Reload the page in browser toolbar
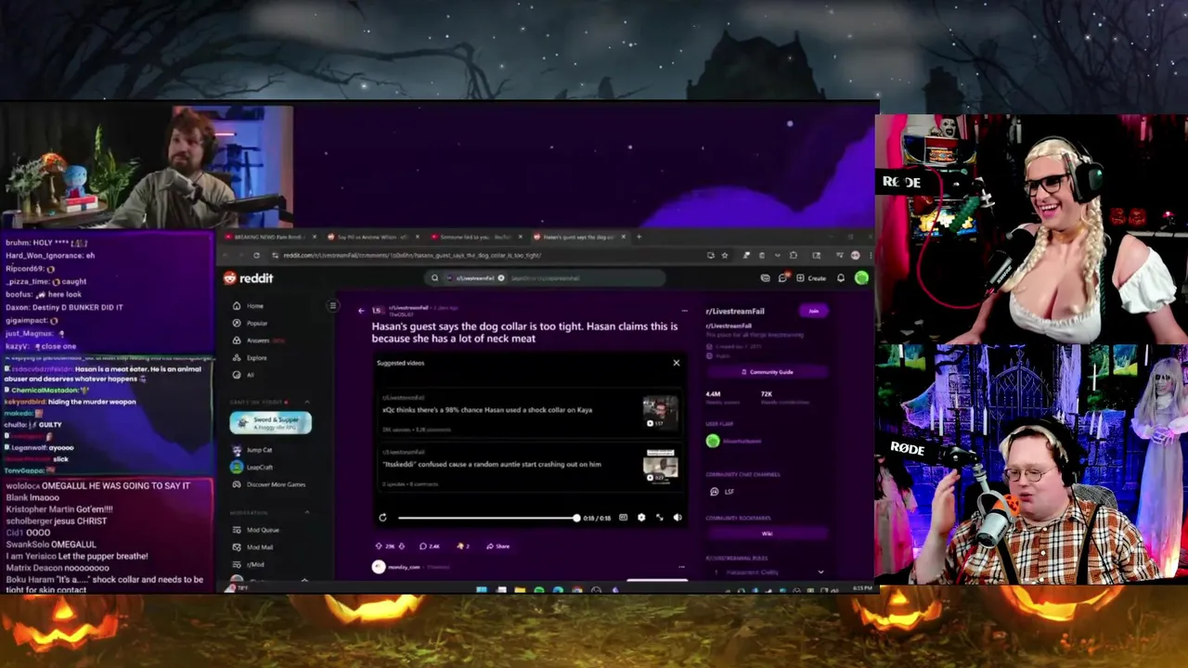The image size is (1188, 668). [257, 255]
